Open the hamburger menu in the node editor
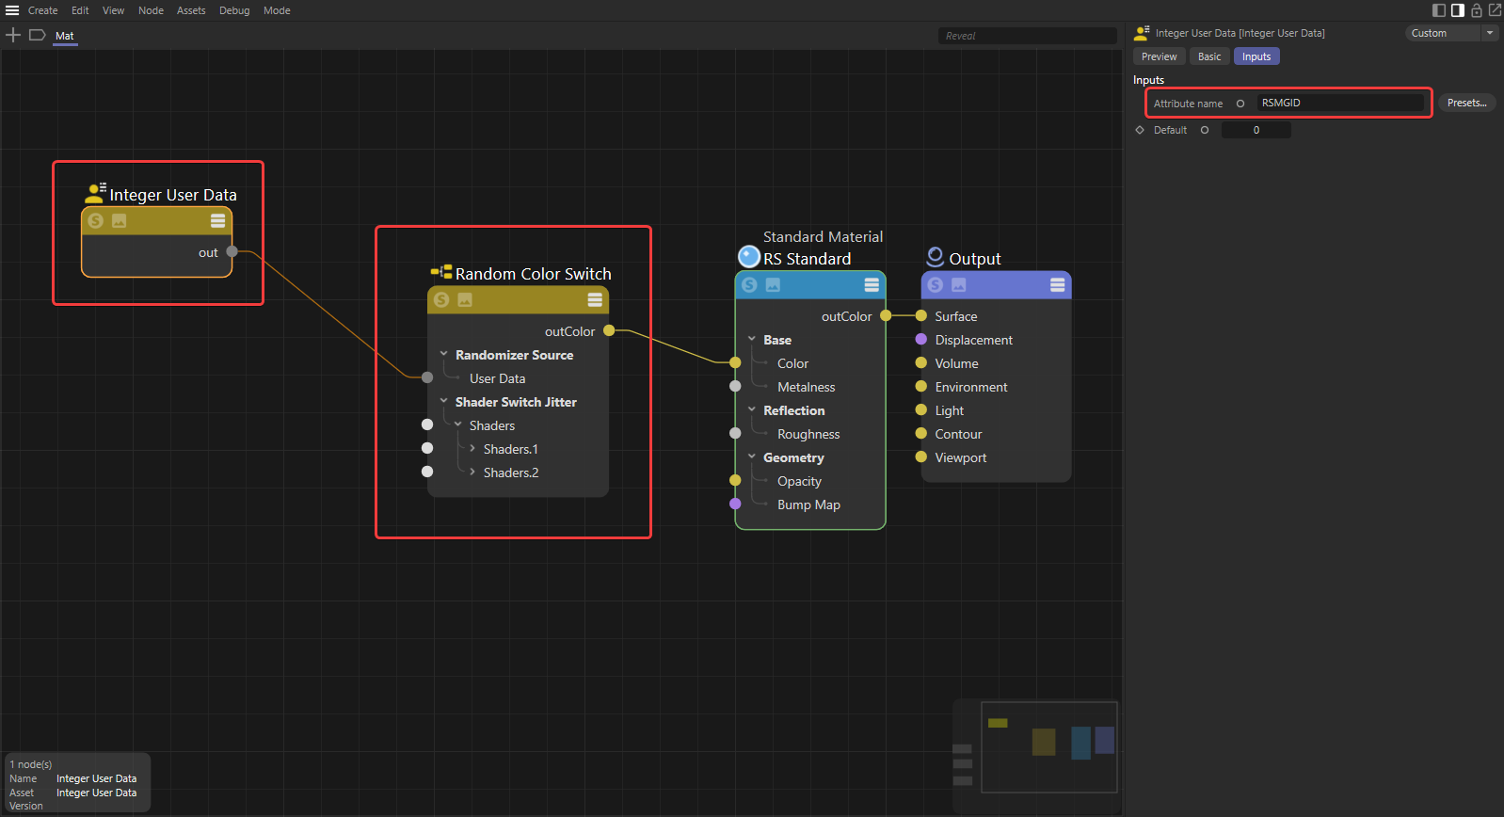Screen dimensions: 1504x817 tap(12, 10)
